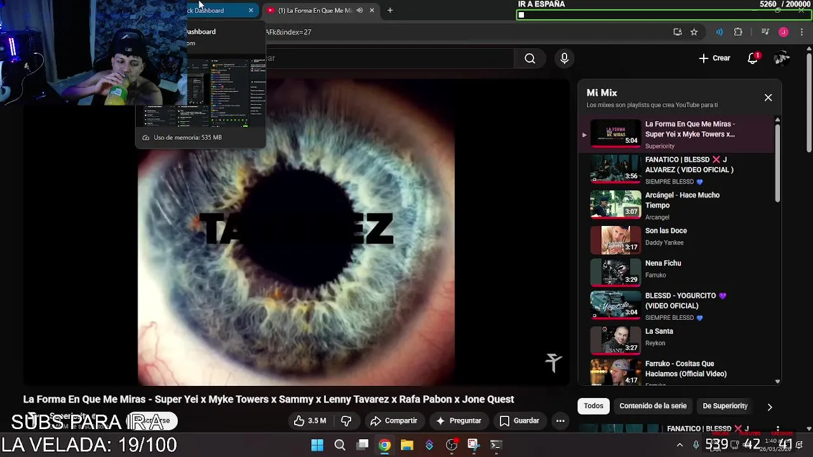813x457 pixels.
Task: Click the Crear button
Action: 715,58
